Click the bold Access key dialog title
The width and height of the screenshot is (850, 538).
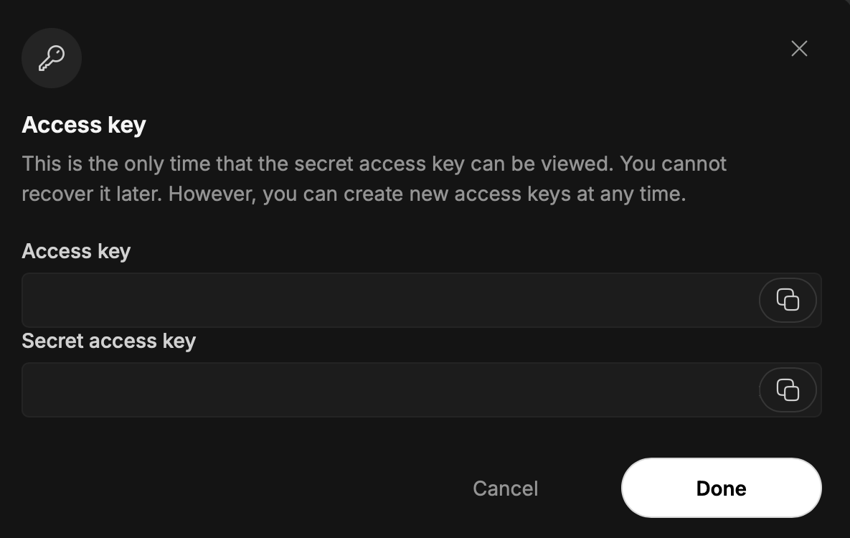(84, 126)
